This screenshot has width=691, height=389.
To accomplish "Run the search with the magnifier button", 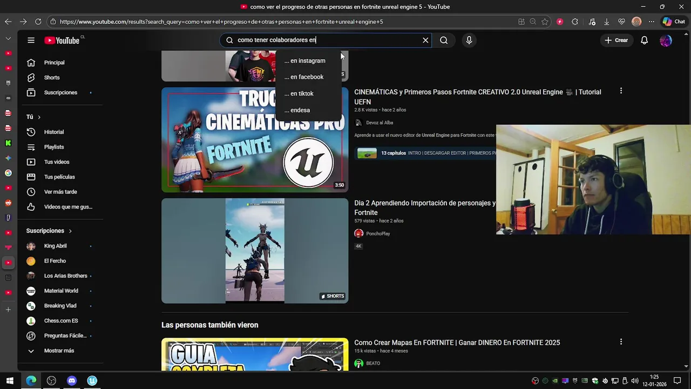I will click(444, 40).
